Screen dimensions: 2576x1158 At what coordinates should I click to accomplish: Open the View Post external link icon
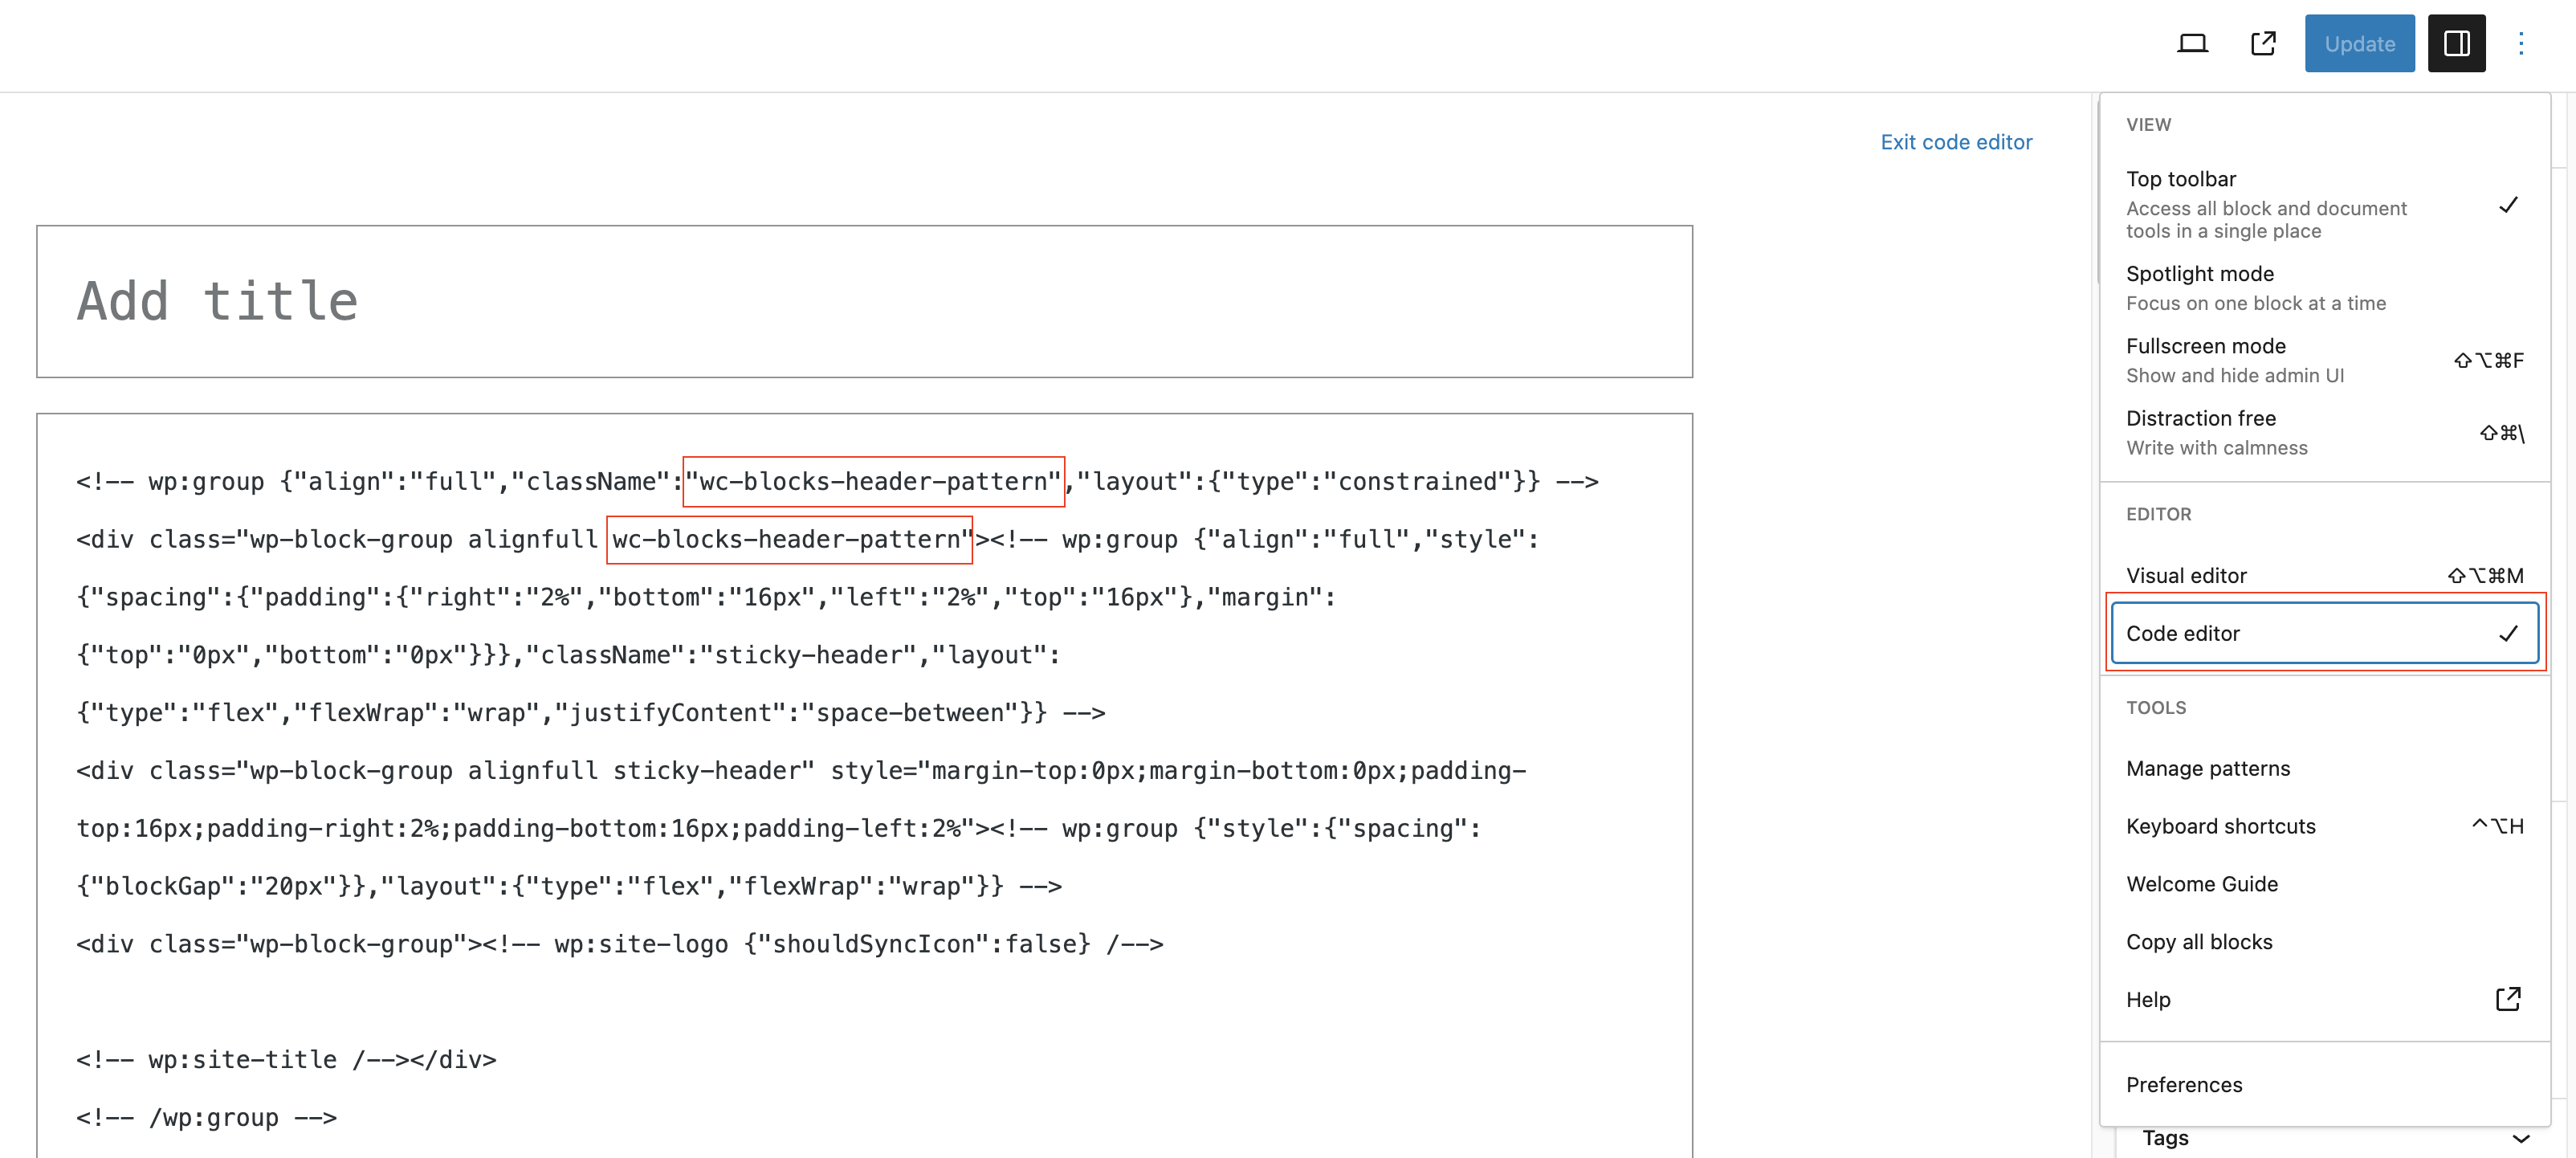coord(2262,43)
